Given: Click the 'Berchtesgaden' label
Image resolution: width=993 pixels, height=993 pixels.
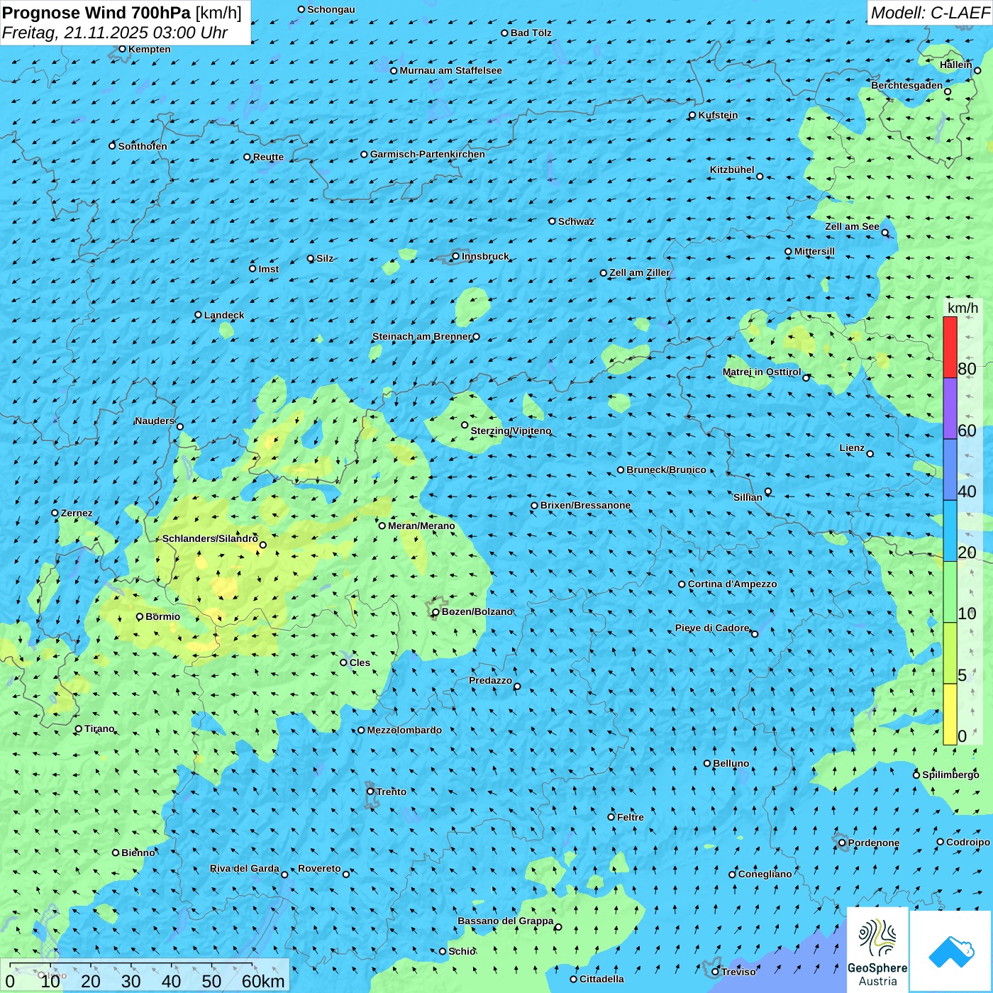Looking at the screenshot, I should (907, 85).
